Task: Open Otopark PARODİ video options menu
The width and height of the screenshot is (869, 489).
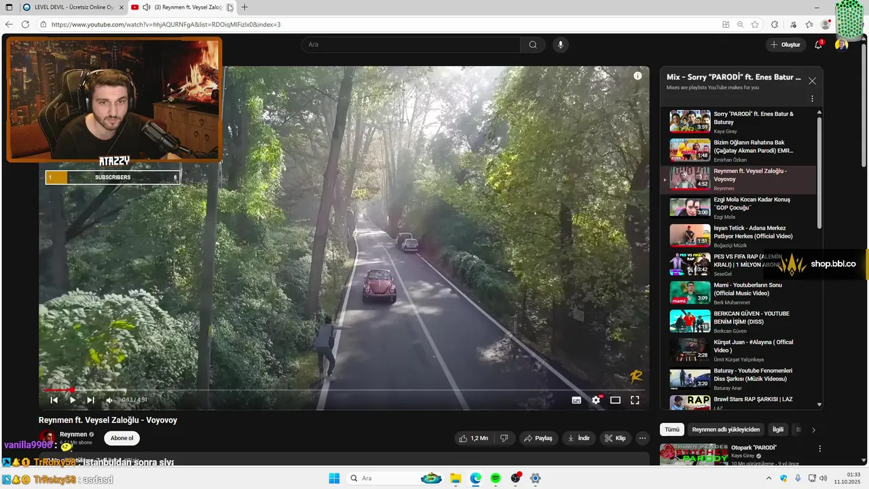Action: [x=819, y=449]
